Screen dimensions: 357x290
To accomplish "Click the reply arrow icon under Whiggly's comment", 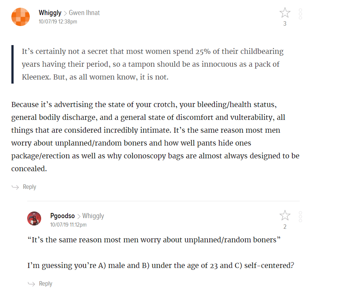I will click(15, 187).
